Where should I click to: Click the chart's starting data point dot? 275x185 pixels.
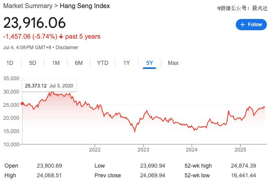point(22,104)
